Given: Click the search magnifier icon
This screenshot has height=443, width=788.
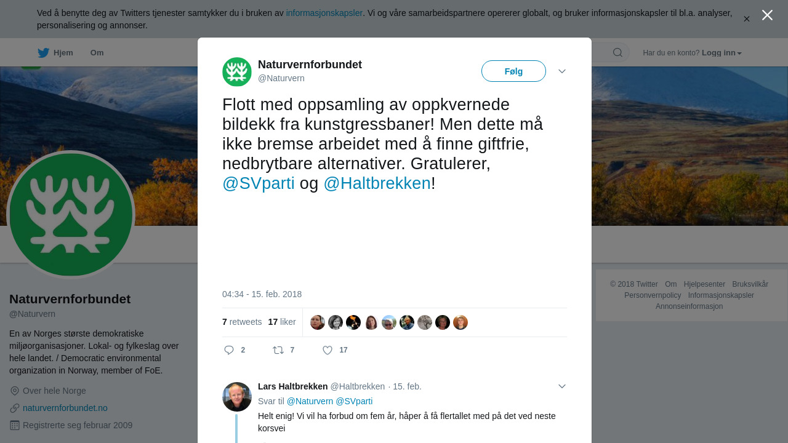Looking at the screenshot, I should 617,53.
